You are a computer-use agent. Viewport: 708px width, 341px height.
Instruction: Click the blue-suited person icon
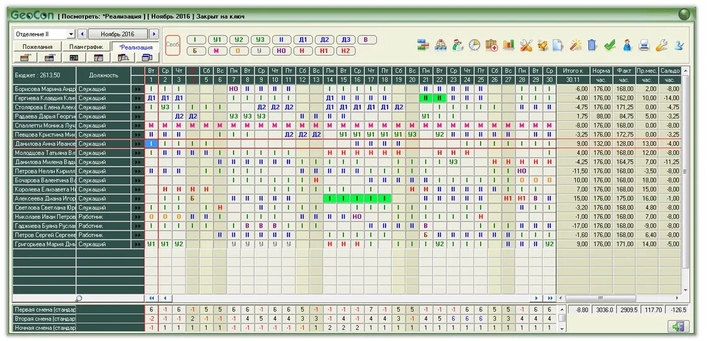[627, 45]
